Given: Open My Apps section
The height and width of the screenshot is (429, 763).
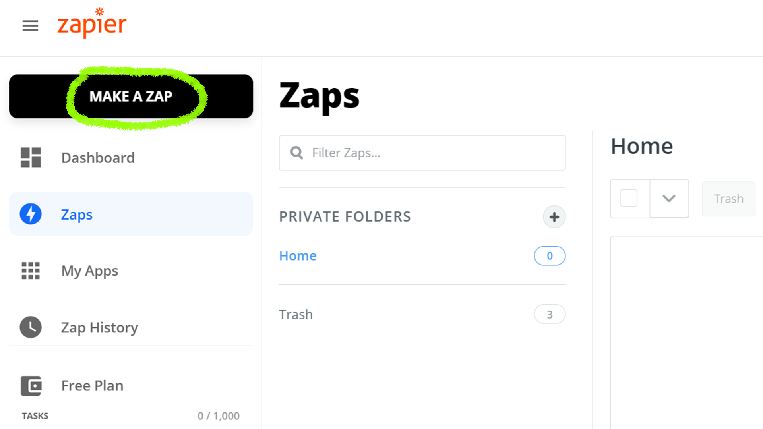Looking at the screenshot, I should coord(88,270).
